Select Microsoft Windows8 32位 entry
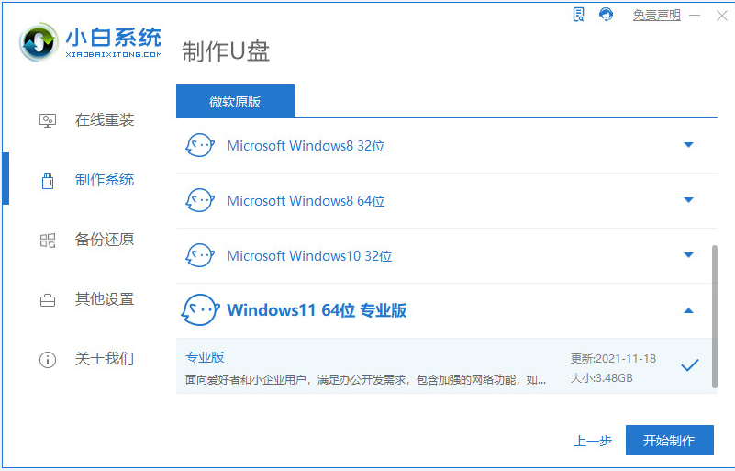735x471 pixels. 306,146
